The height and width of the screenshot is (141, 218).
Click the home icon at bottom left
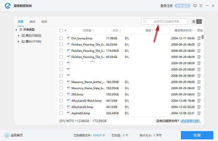(x=7, y=135)
